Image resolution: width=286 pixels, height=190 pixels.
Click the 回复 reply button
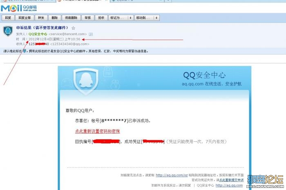8,18
